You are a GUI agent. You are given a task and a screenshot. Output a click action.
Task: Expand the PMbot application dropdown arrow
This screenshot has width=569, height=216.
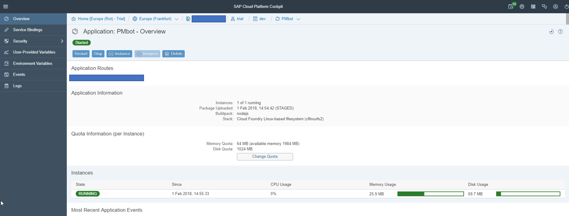[x=298, y=19]
